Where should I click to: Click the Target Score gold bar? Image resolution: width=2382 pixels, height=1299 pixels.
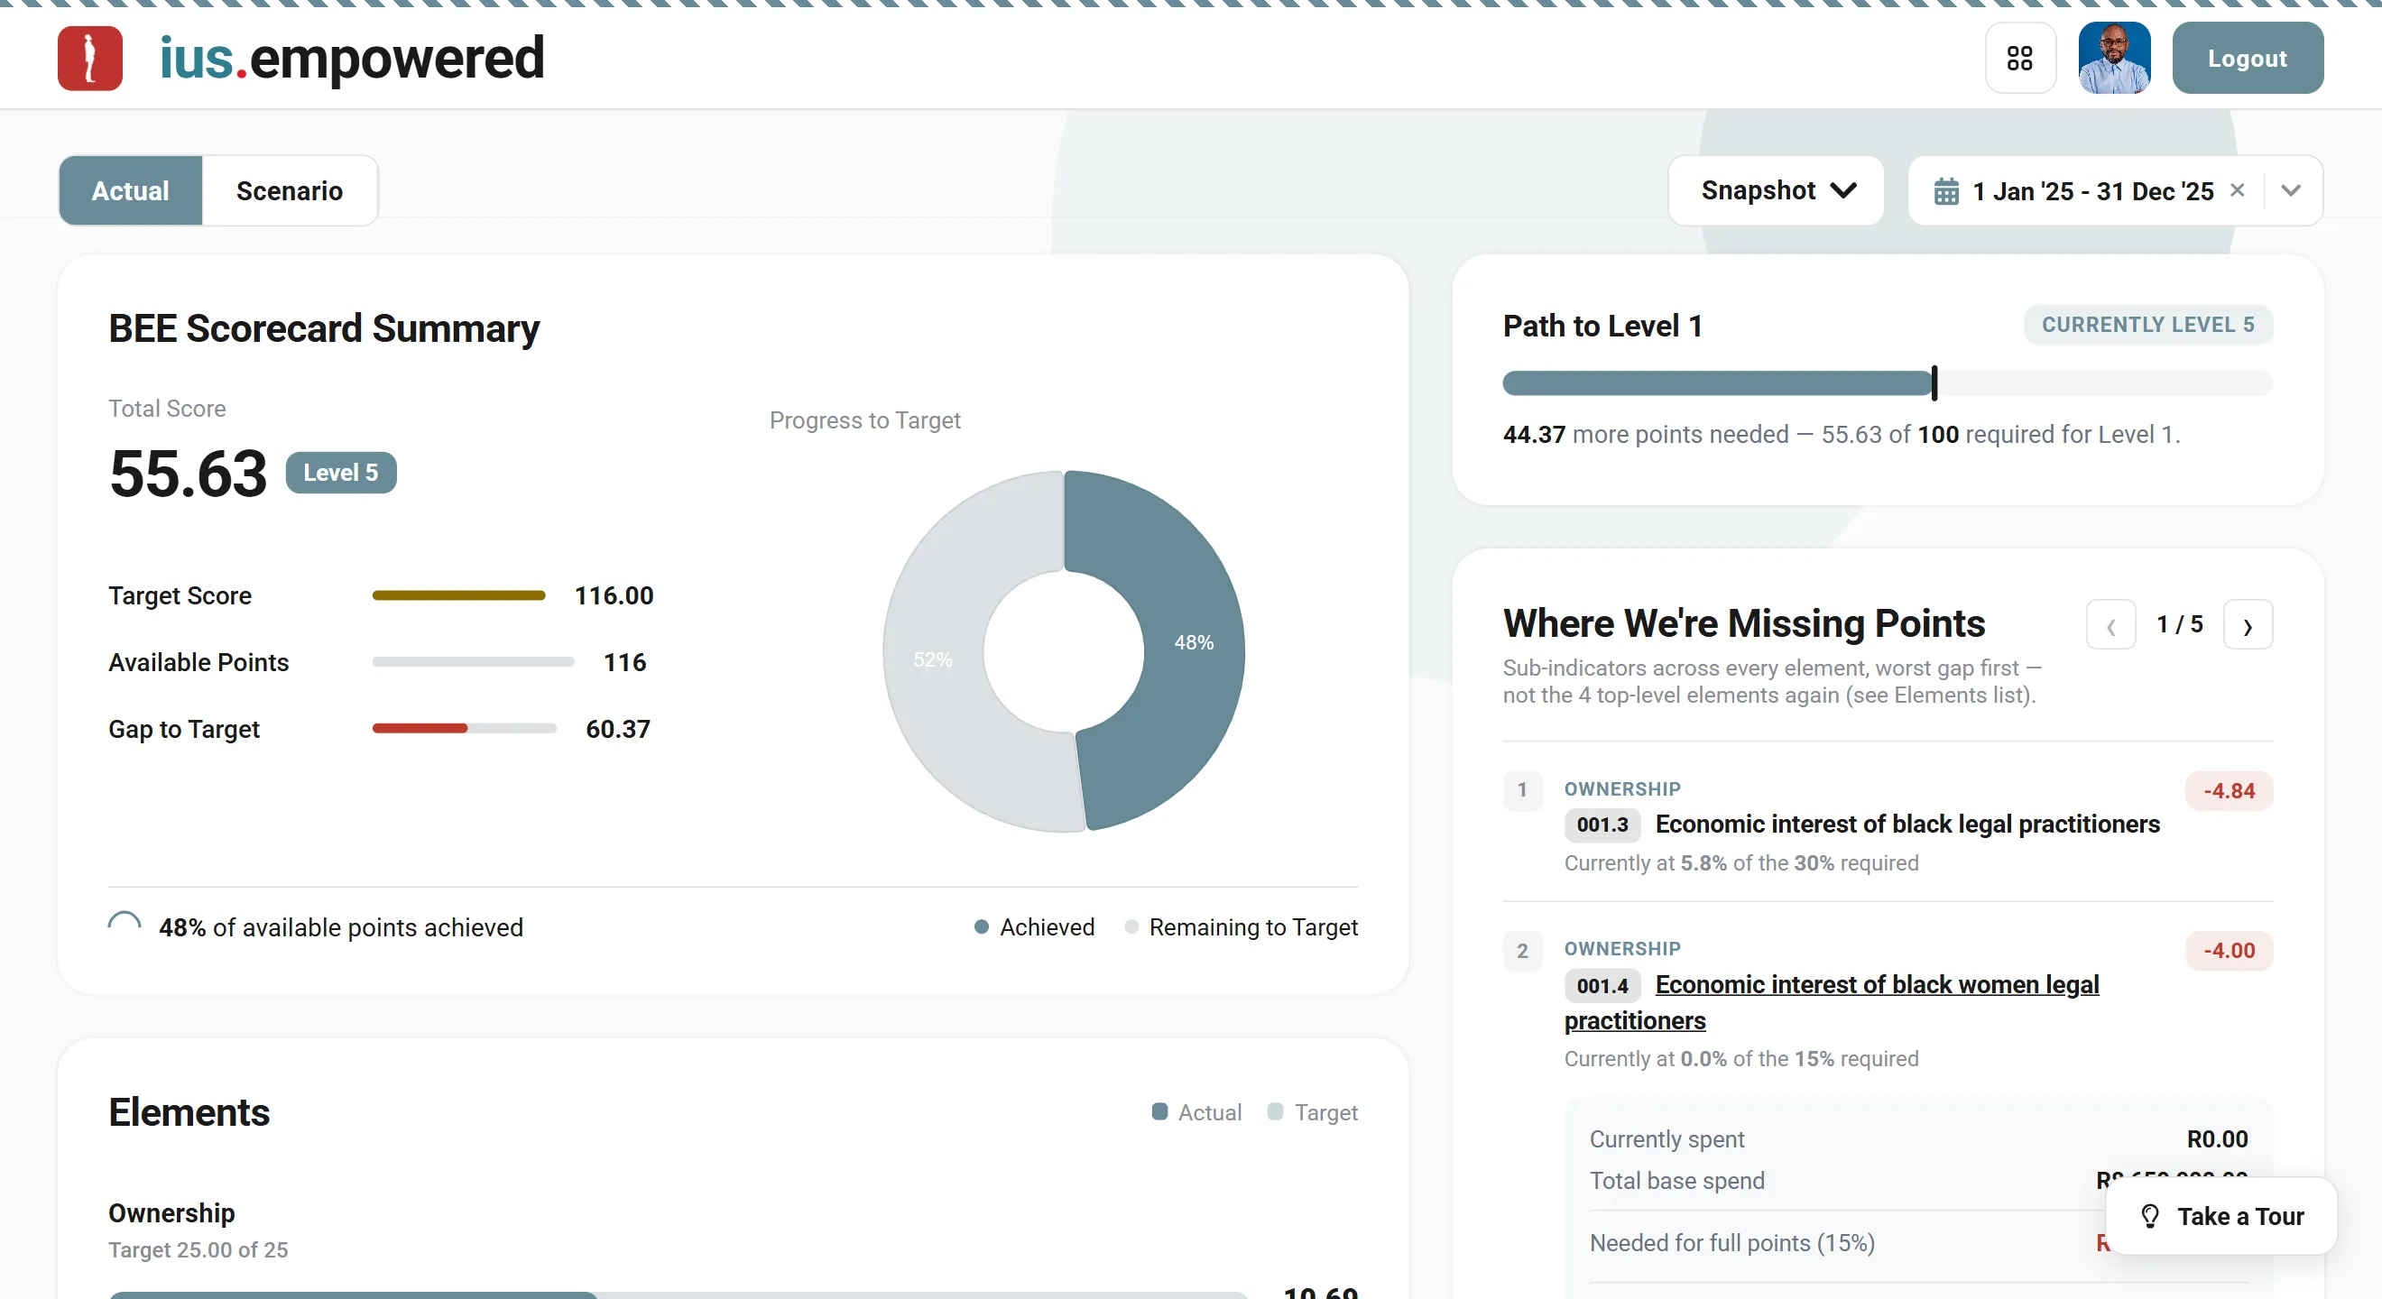[x=458, y=595]
